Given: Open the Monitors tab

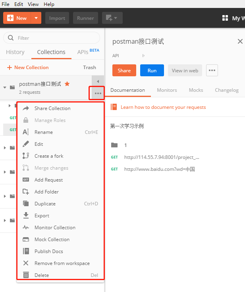Looking at the screenshot, I should (x=167, y=90).
